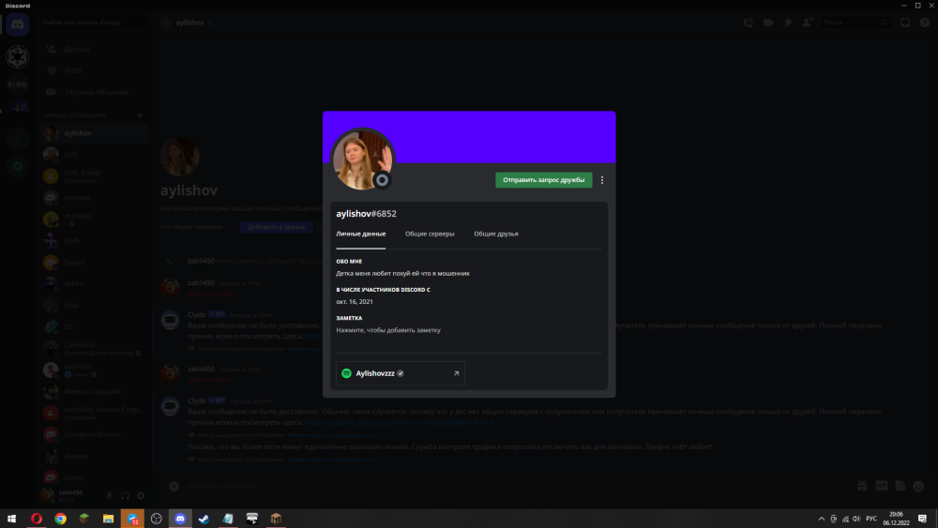The image size is (938, 528).
Task: Click the search field in the chat header
Action: tap(855, 23)
